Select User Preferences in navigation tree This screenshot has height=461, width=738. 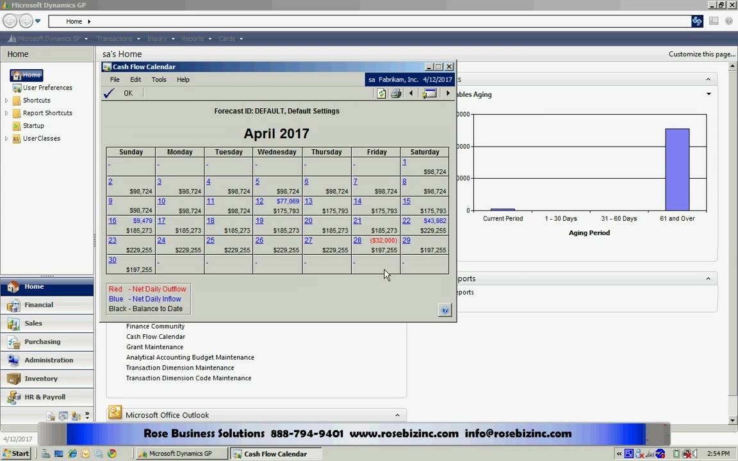42,88
